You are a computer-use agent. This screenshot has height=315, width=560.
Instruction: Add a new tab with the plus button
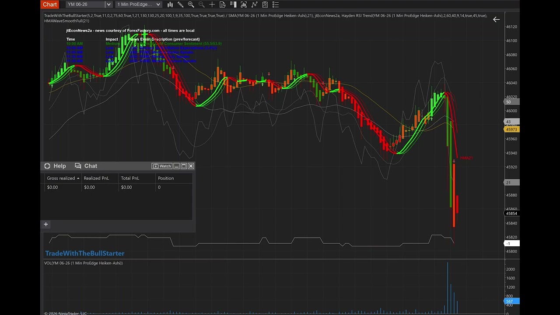click(45, 224)
